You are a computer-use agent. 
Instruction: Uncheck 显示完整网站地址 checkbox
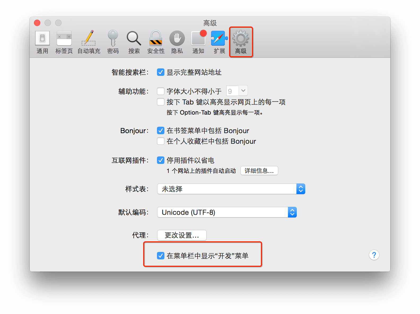[x=161, y=72]
